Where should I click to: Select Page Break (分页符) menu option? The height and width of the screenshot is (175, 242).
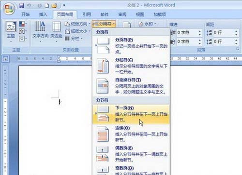coord(131,46)
